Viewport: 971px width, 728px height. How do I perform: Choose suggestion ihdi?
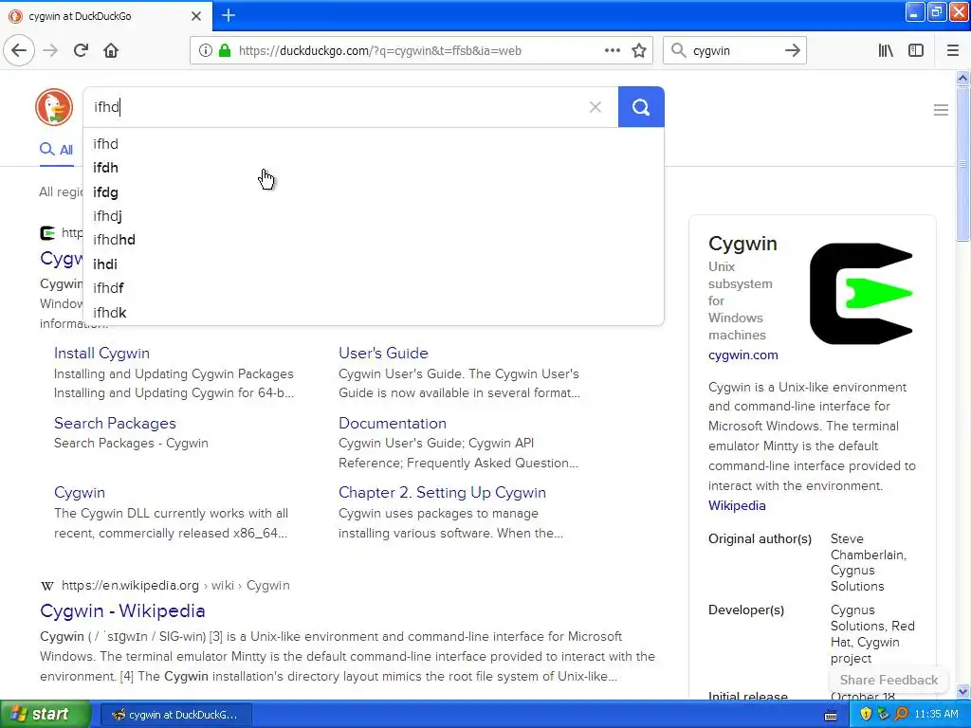point(374,264)
